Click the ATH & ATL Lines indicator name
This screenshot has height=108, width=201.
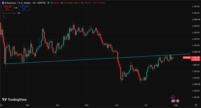tap(9, 13)
